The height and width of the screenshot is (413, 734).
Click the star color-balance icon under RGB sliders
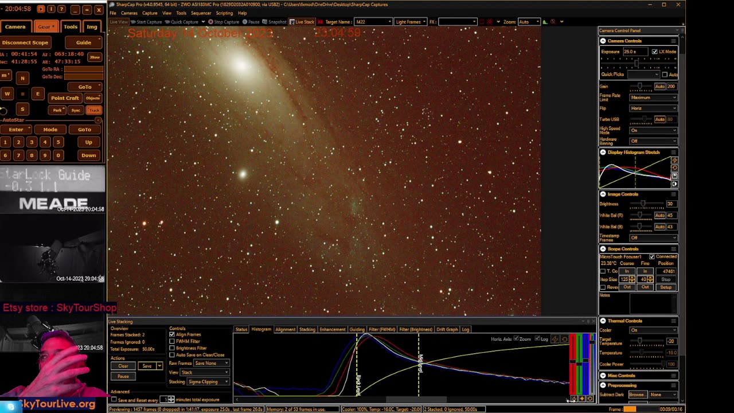(x=582, y=399)
